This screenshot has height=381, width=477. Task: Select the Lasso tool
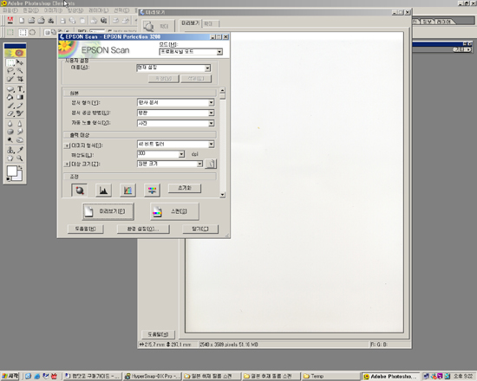10,71
